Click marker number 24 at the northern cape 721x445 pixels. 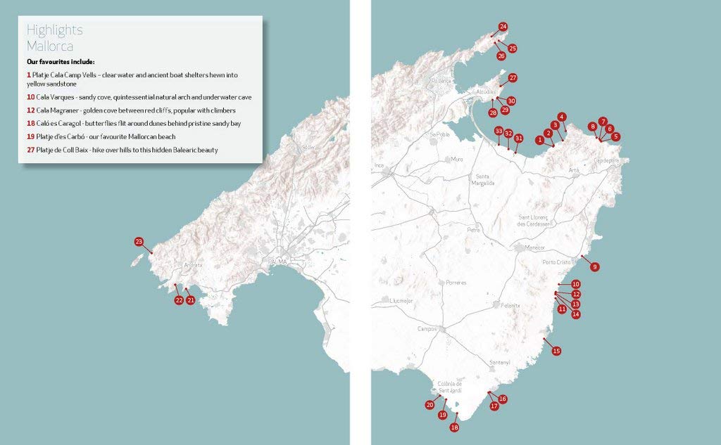[503, 27]
